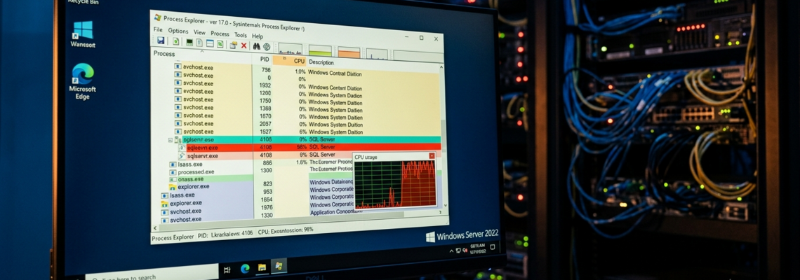Click the status bar PID 4106 entry
Viewport: 800px width, 280px height.
[225, 236]
